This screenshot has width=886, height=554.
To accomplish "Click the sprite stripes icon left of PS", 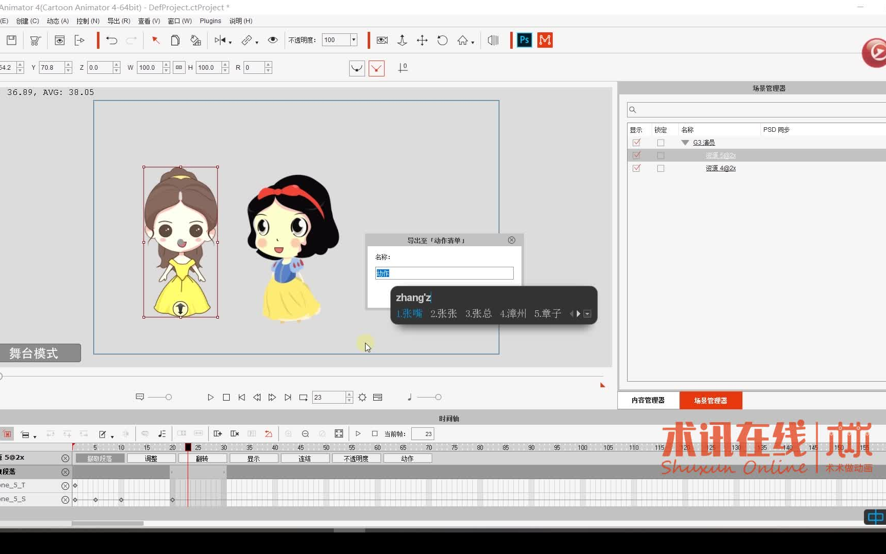I will (493, 40).
